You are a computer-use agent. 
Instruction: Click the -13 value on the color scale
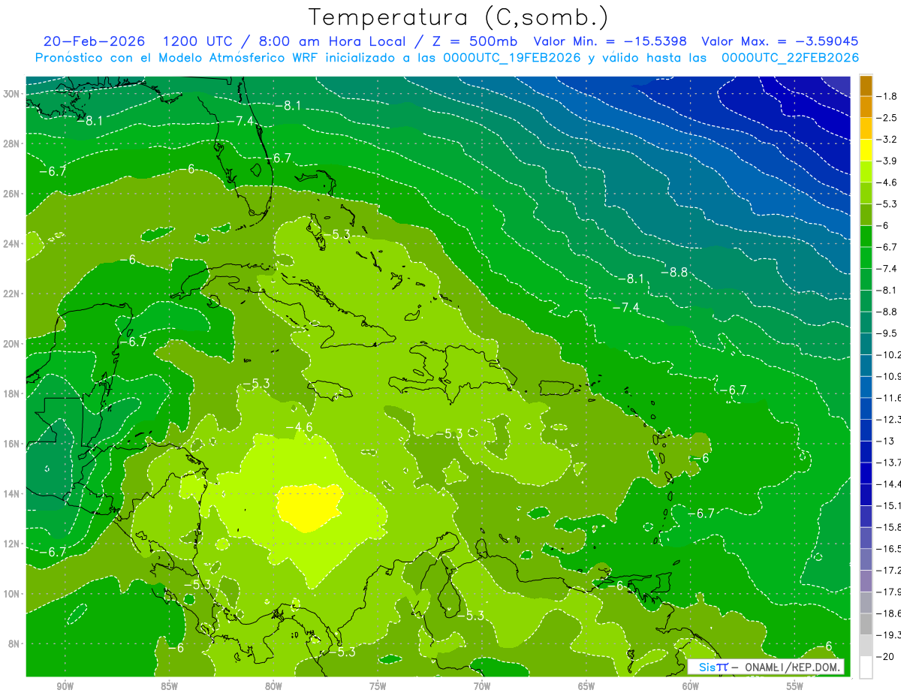[887, 441]
